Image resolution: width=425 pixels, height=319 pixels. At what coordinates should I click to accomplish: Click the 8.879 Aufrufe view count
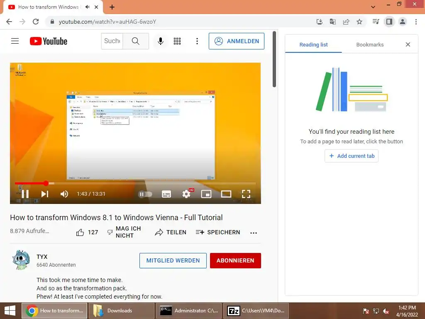tap(29, 231)
